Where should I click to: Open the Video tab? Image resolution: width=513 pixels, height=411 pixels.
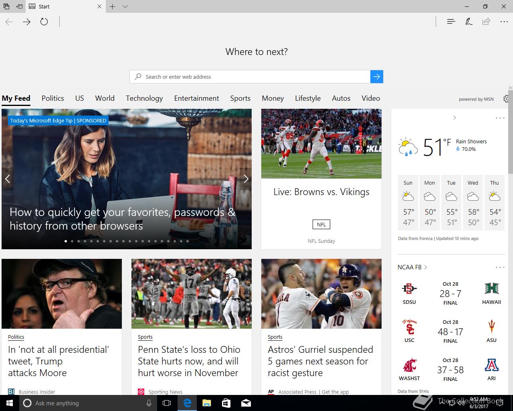point(371,98)
